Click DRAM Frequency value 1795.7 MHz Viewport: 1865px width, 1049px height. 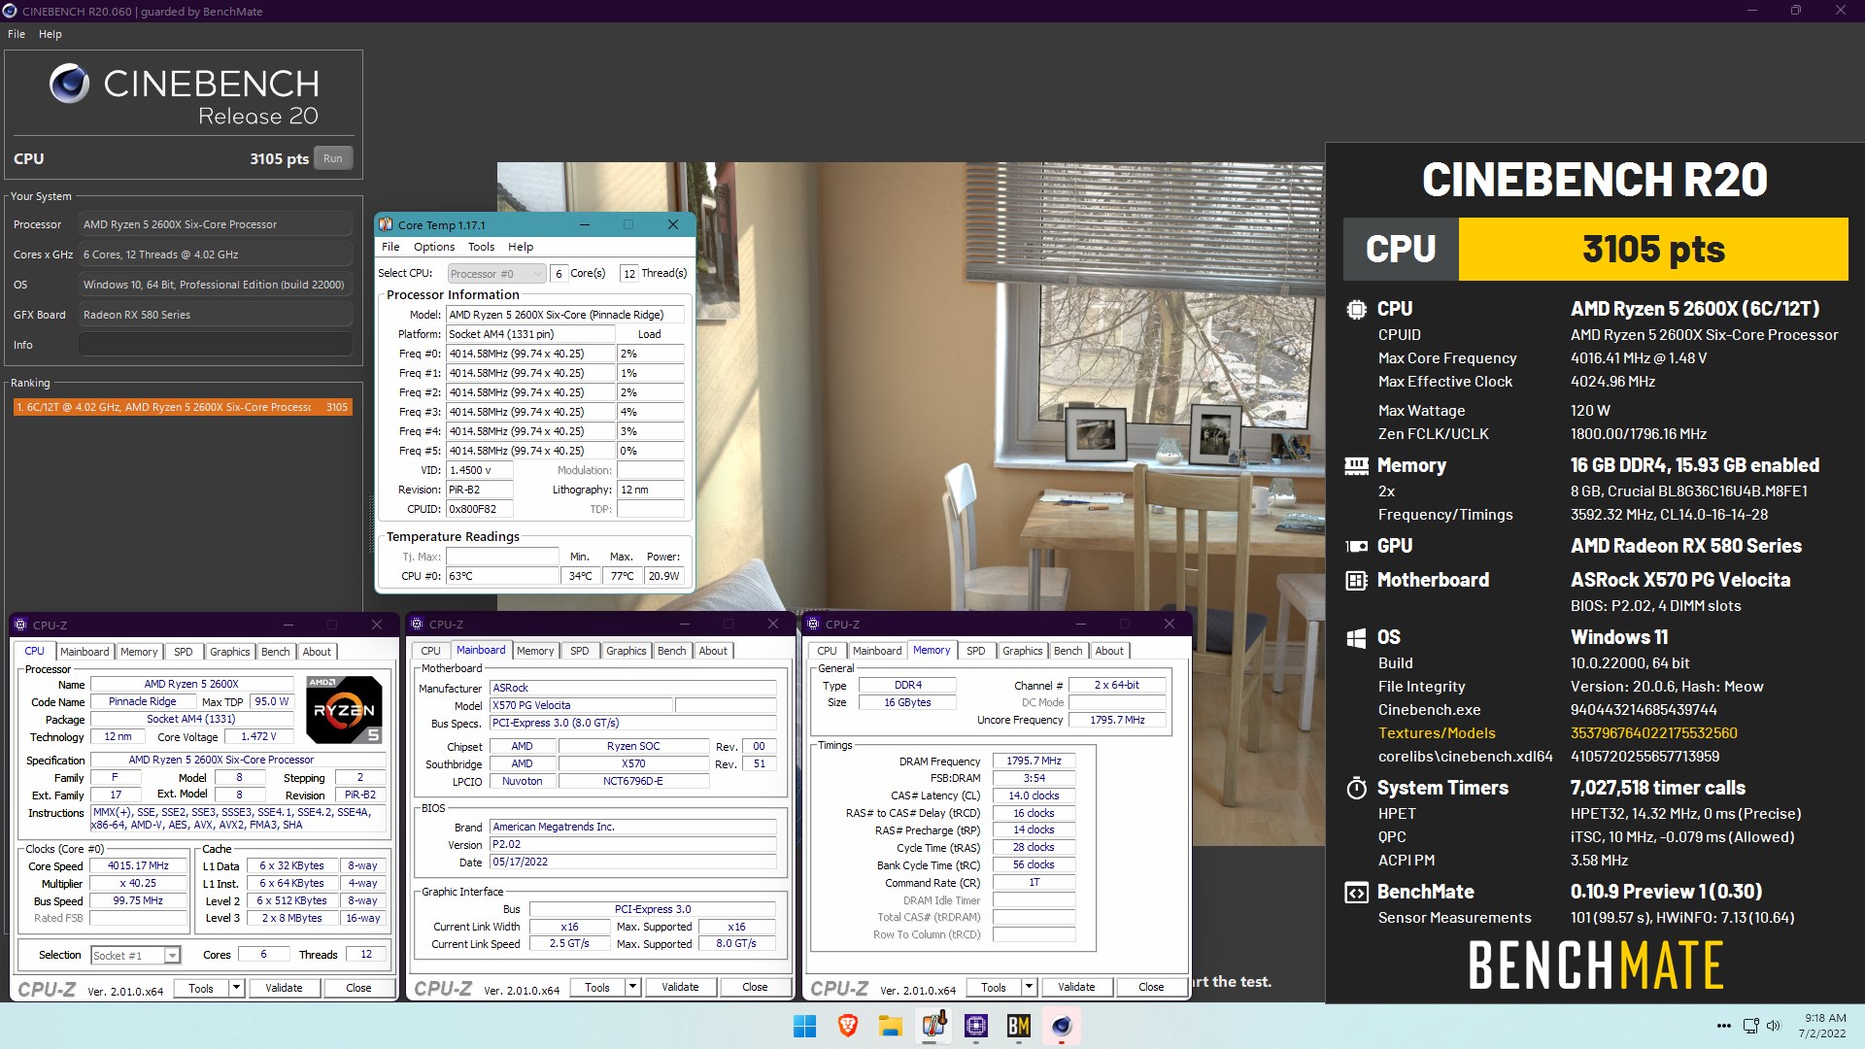[1034, 761]
